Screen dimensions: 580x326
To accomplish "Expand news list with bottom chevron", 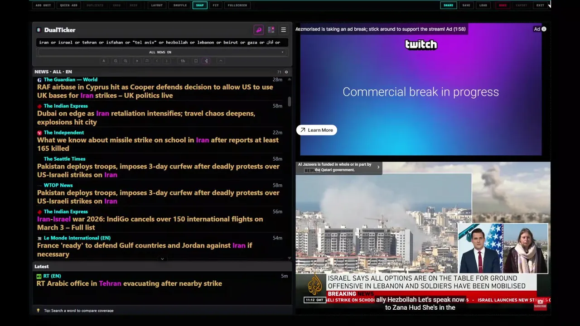I will [162, 259].
